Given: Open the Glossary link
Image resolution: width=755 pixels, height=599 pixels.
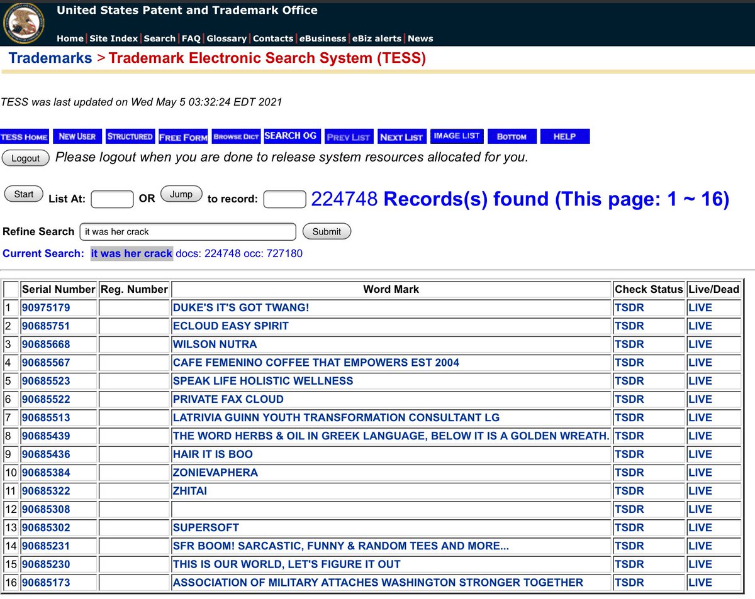Looking at the screenshot, I should [226, 38].
